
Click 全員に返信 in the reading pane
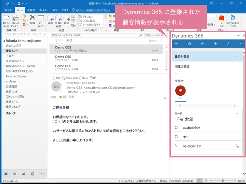pos(70,78)
